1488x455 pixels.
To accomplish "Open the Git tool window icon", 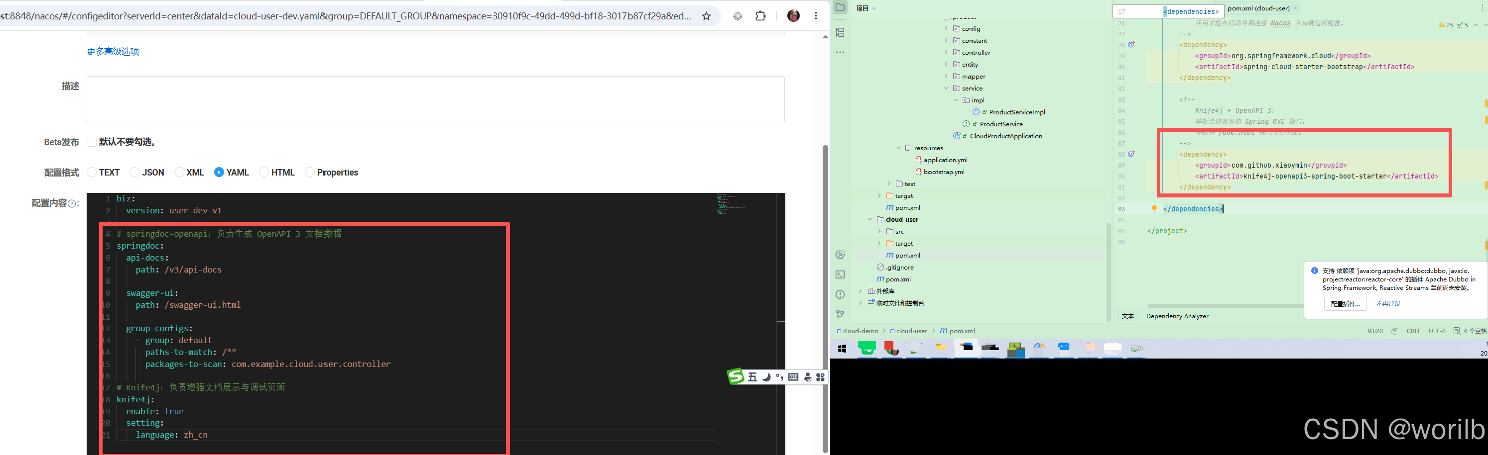I will (x=841, y=314).
